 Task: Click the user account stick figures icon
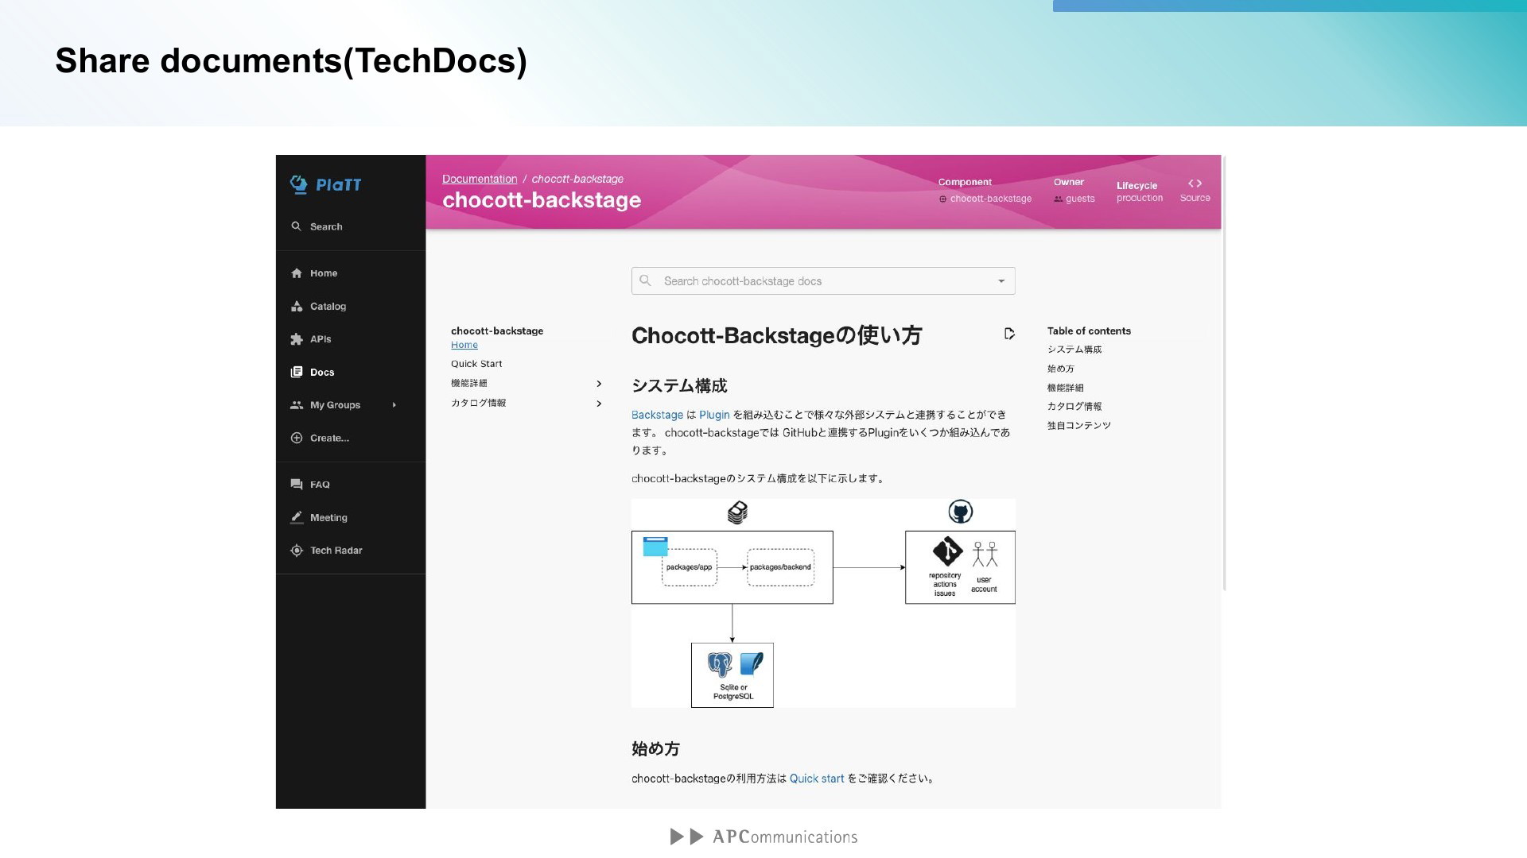click(985, 554)
